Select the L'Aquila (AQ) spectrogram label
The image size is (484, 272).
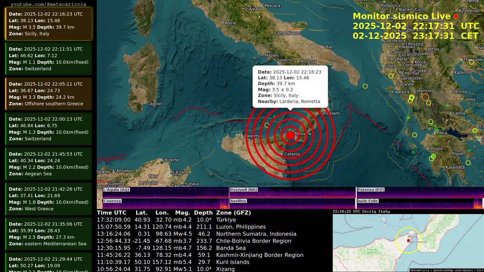pos(116,190)
